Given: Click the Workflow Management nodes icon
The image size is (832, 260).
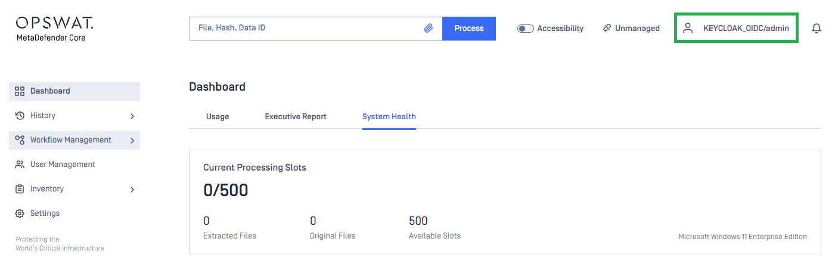Looking at the screenshot, I should click(x=20, y=140).
